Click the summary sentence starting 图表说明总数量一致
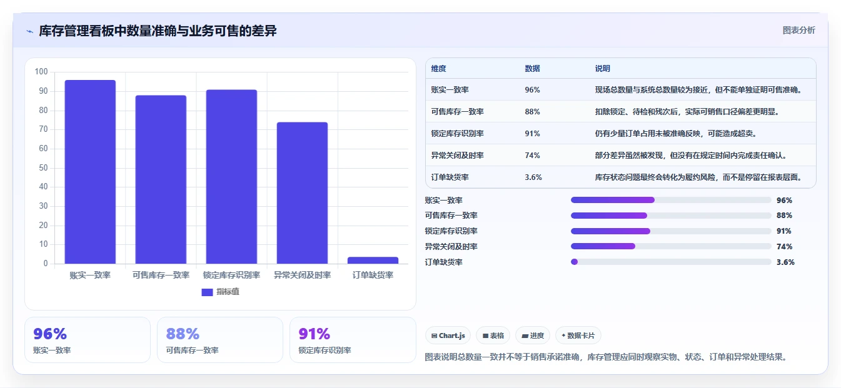Viewport: 841px width, 388px height. click(605, 357)
